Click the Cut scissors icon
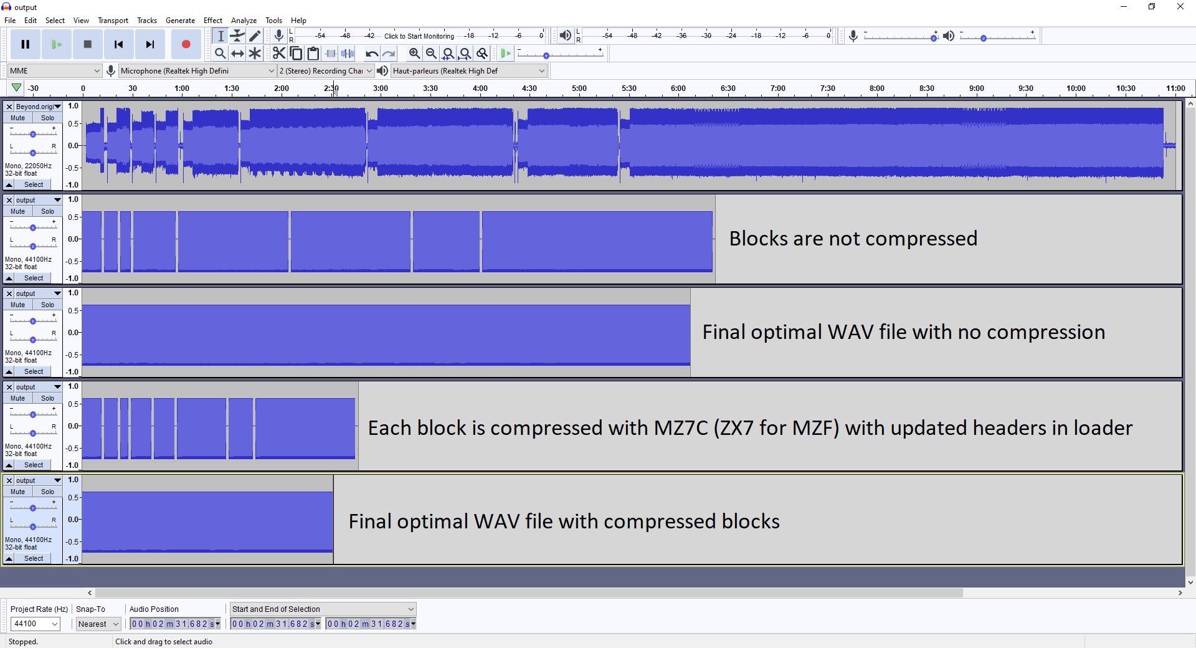Image resolution: width=1196 pixels, height=648 pixels. (279, 54)
